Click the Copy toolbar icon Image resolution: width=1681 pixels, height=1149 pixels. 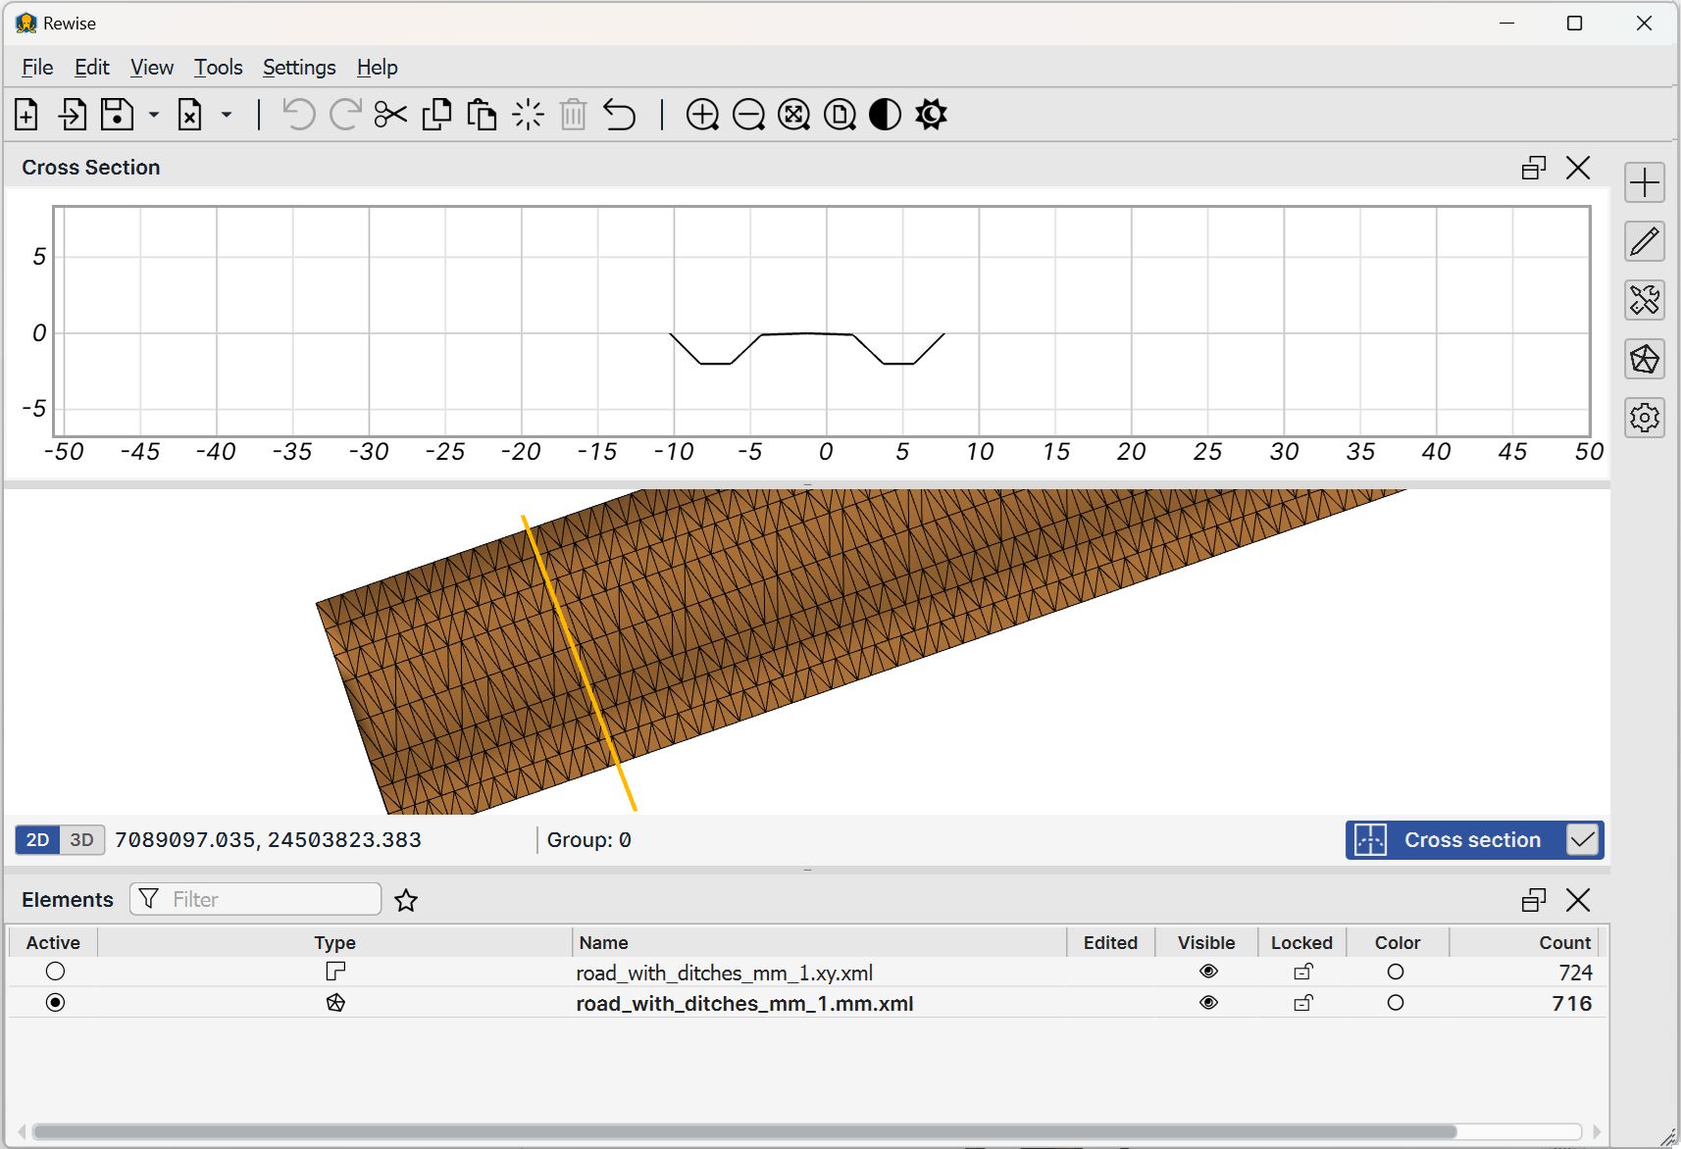click(x=436, y=115)
